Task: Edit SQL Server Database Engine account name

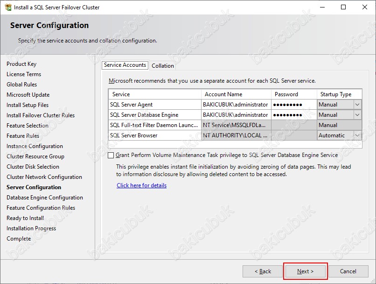Action: click(236, 115)
